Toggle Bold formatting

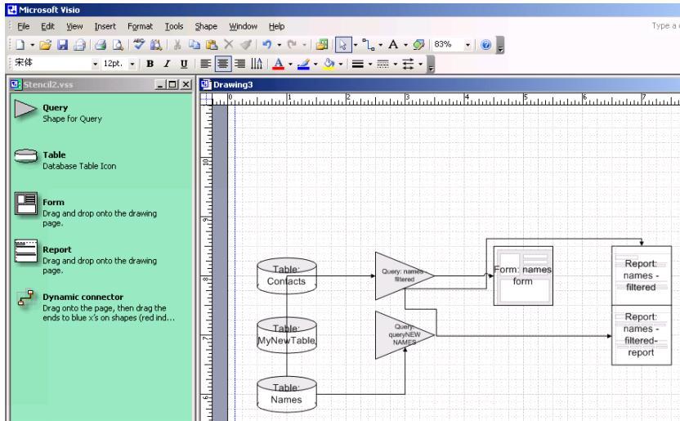pyautogui.click(x=150, y=64)
